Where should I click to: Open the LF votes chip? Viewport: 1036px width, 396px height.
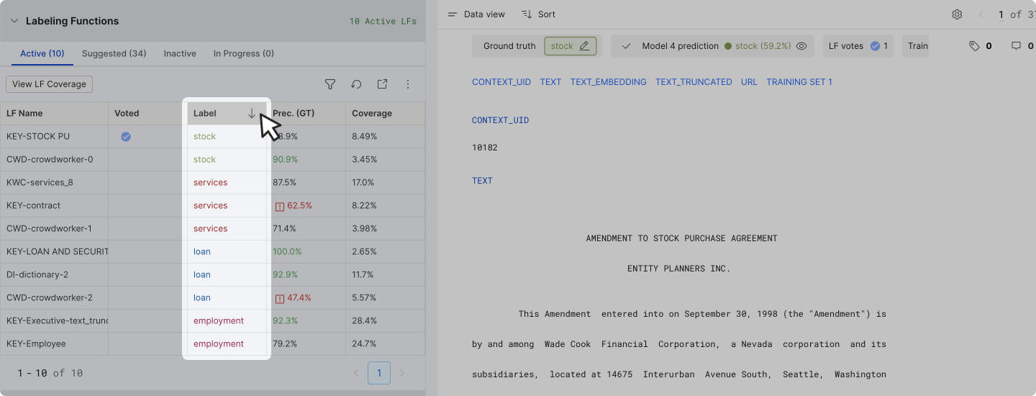tap(858, 46)
